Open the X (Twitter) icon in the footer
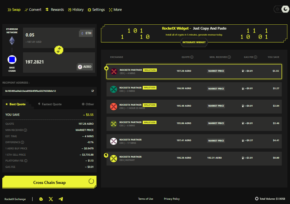The image size is (290, 204). click(51, 199)
